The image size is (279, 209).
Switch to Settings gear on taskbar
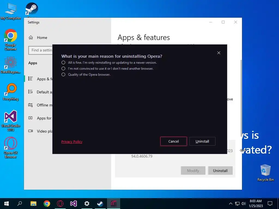[x=87, y=204]
